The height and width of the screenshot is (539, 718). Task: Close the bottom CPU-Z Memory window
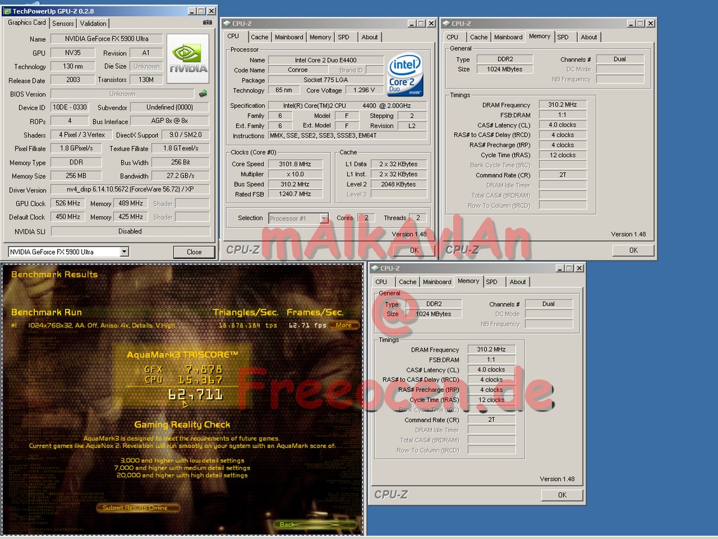point(579,268)
